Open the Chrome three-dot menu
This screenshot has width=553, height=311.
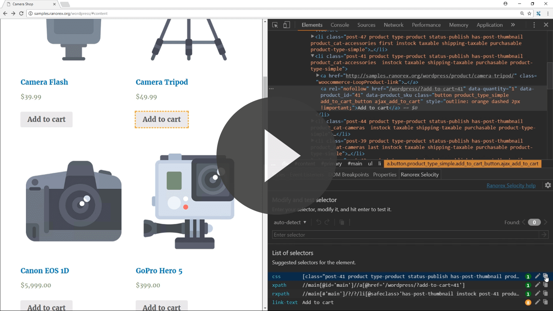click(x=547, y=13)
